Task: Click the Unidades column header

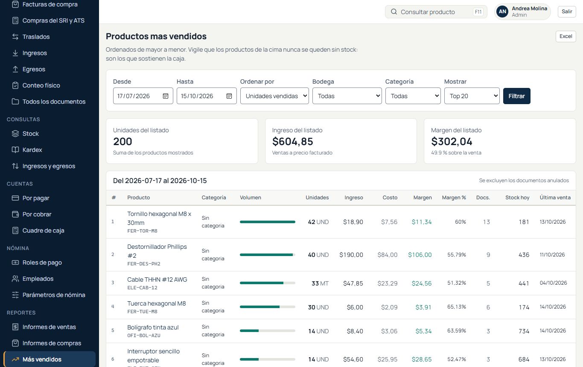Action: tap(317, 198)
